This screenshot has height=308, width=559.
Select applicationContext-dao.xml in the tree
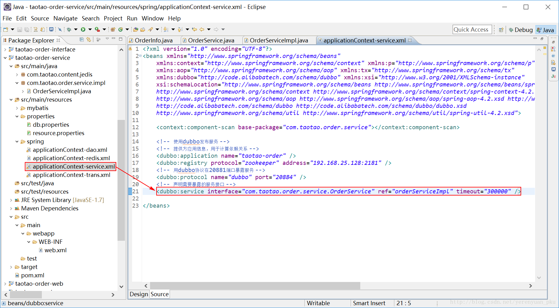tap(70, 150)
